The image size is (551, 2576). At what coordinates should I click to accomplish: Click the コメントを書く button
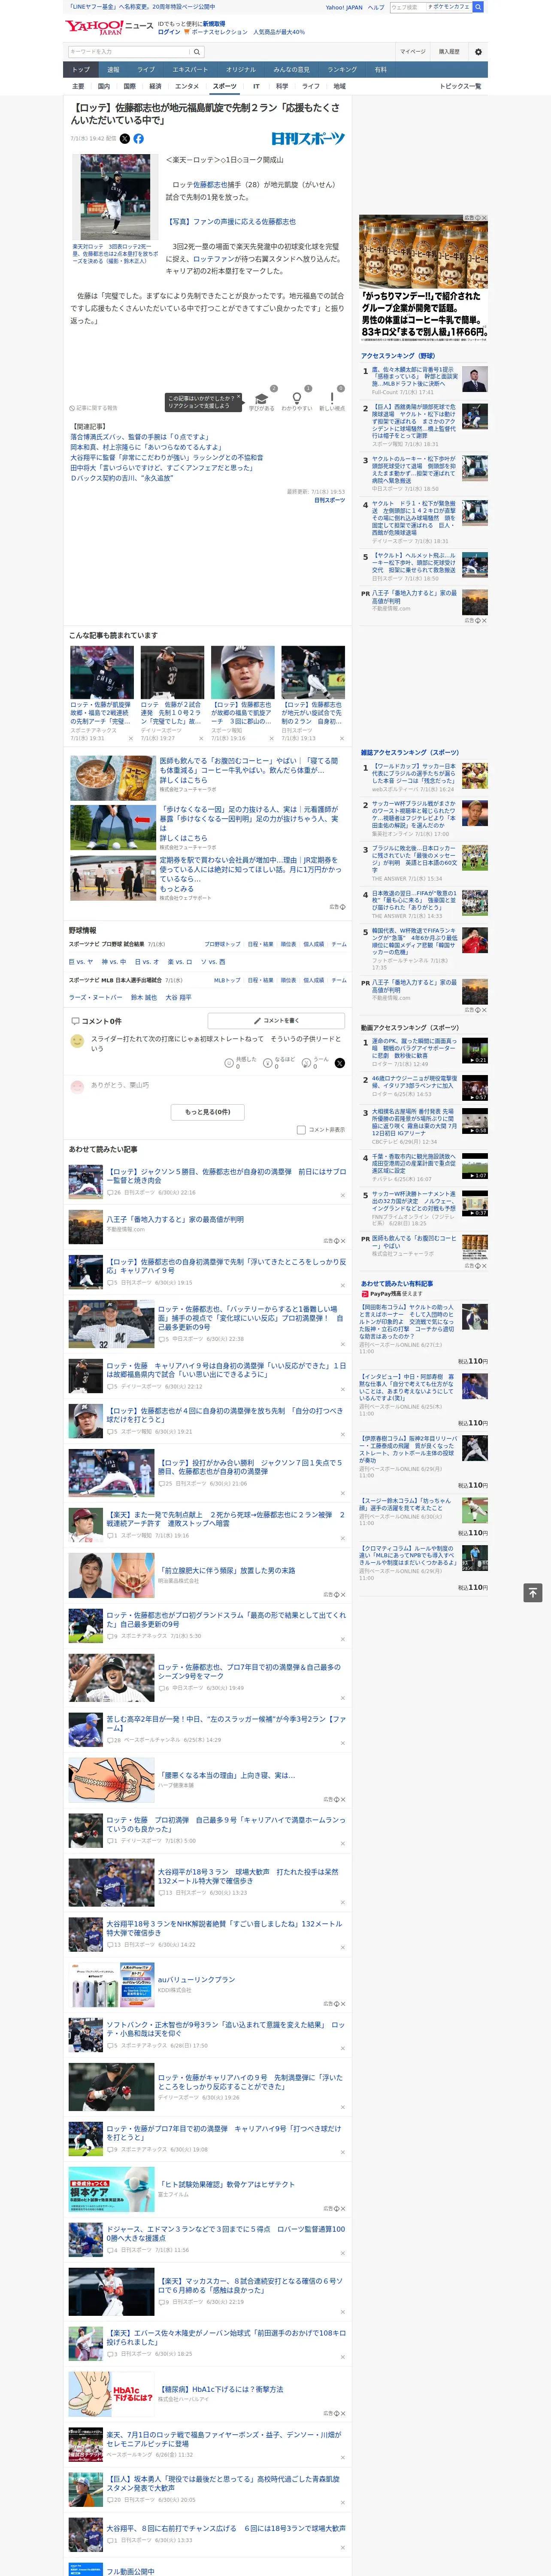click(x=277, y=1020)
